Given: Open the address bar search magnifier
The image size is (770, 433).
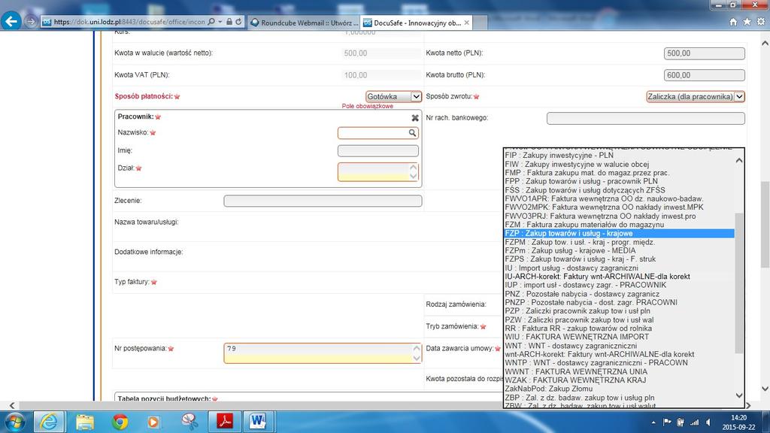Looking at the screenshot, I should coord(211,22).
